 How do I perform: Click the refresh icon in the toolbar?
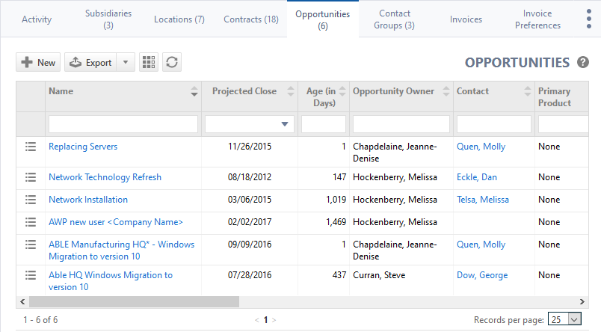173,63
